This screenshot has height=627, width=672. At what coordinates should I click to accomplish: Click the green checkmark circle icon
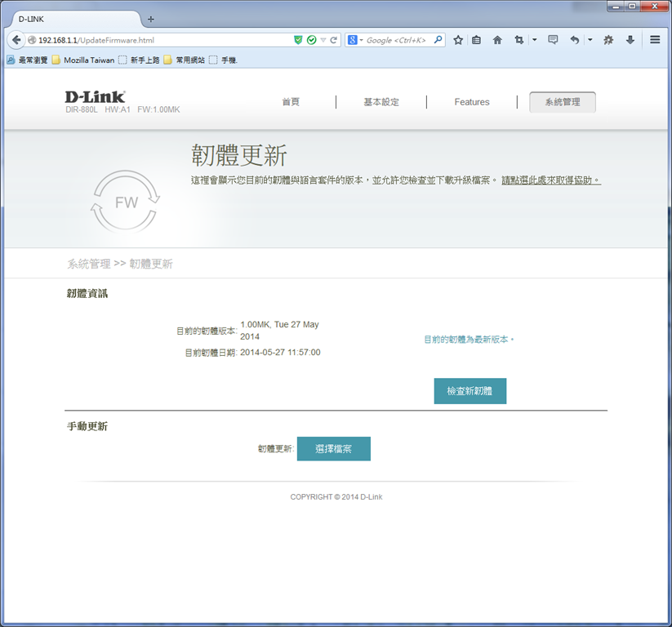coord(312,40)
